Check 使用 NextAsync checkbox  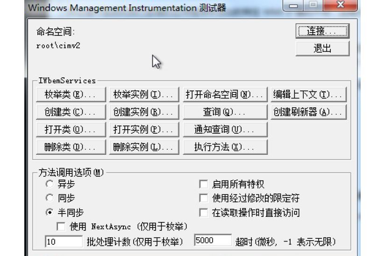(x=61, y=227)
